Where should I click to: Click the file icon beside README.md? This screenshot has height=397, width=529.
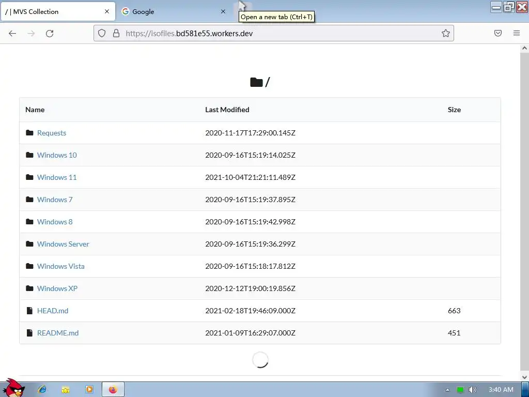tap(29, 333)
